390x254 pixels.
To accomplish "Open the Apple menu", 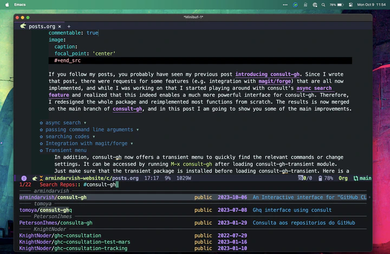I will point(7,4).
